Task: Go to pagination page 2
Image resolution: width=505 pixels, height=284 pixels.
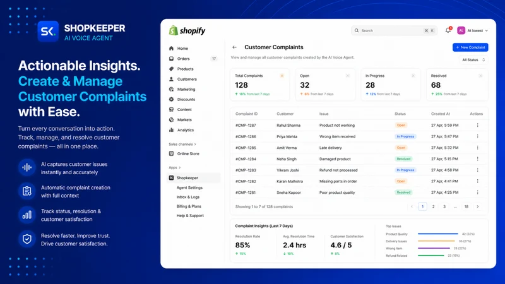Action: (433, 206)
